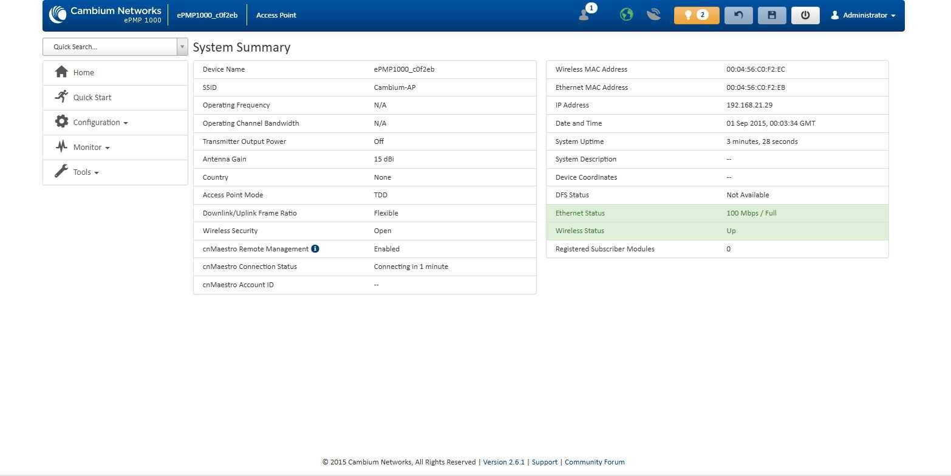
Task: Select the Ethernet MAC 00:04:56:C0:F2:EB value
Action: coord(755,87)
